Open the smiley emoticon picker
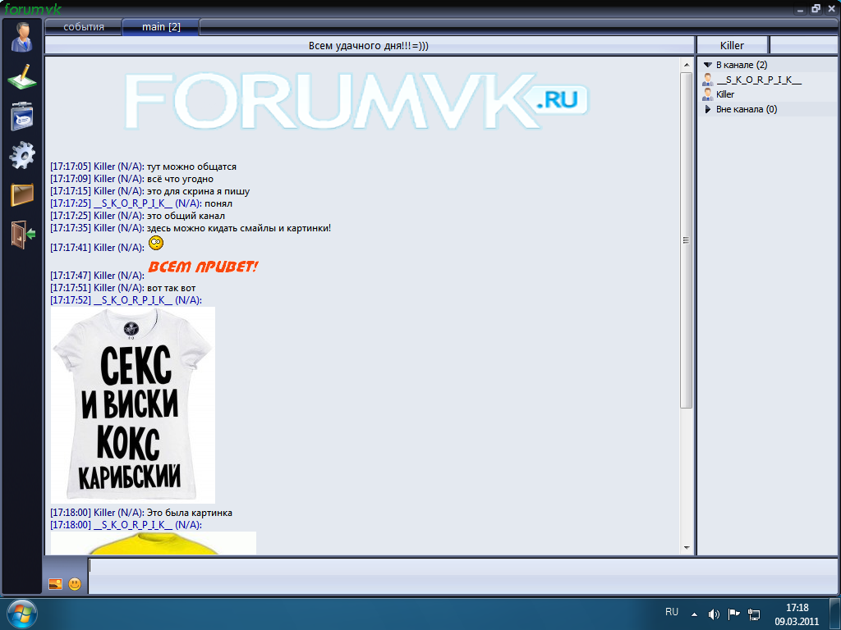 point(75,584)
